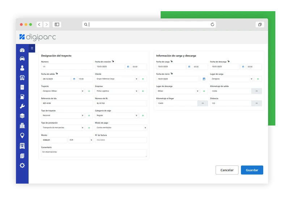
Task: Expand the Trayecto dropdown
Action: tap(82, 91)
